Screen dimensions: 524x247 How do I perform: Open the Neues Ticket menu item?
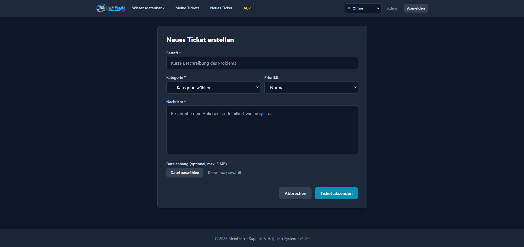(x=221, y=8)
